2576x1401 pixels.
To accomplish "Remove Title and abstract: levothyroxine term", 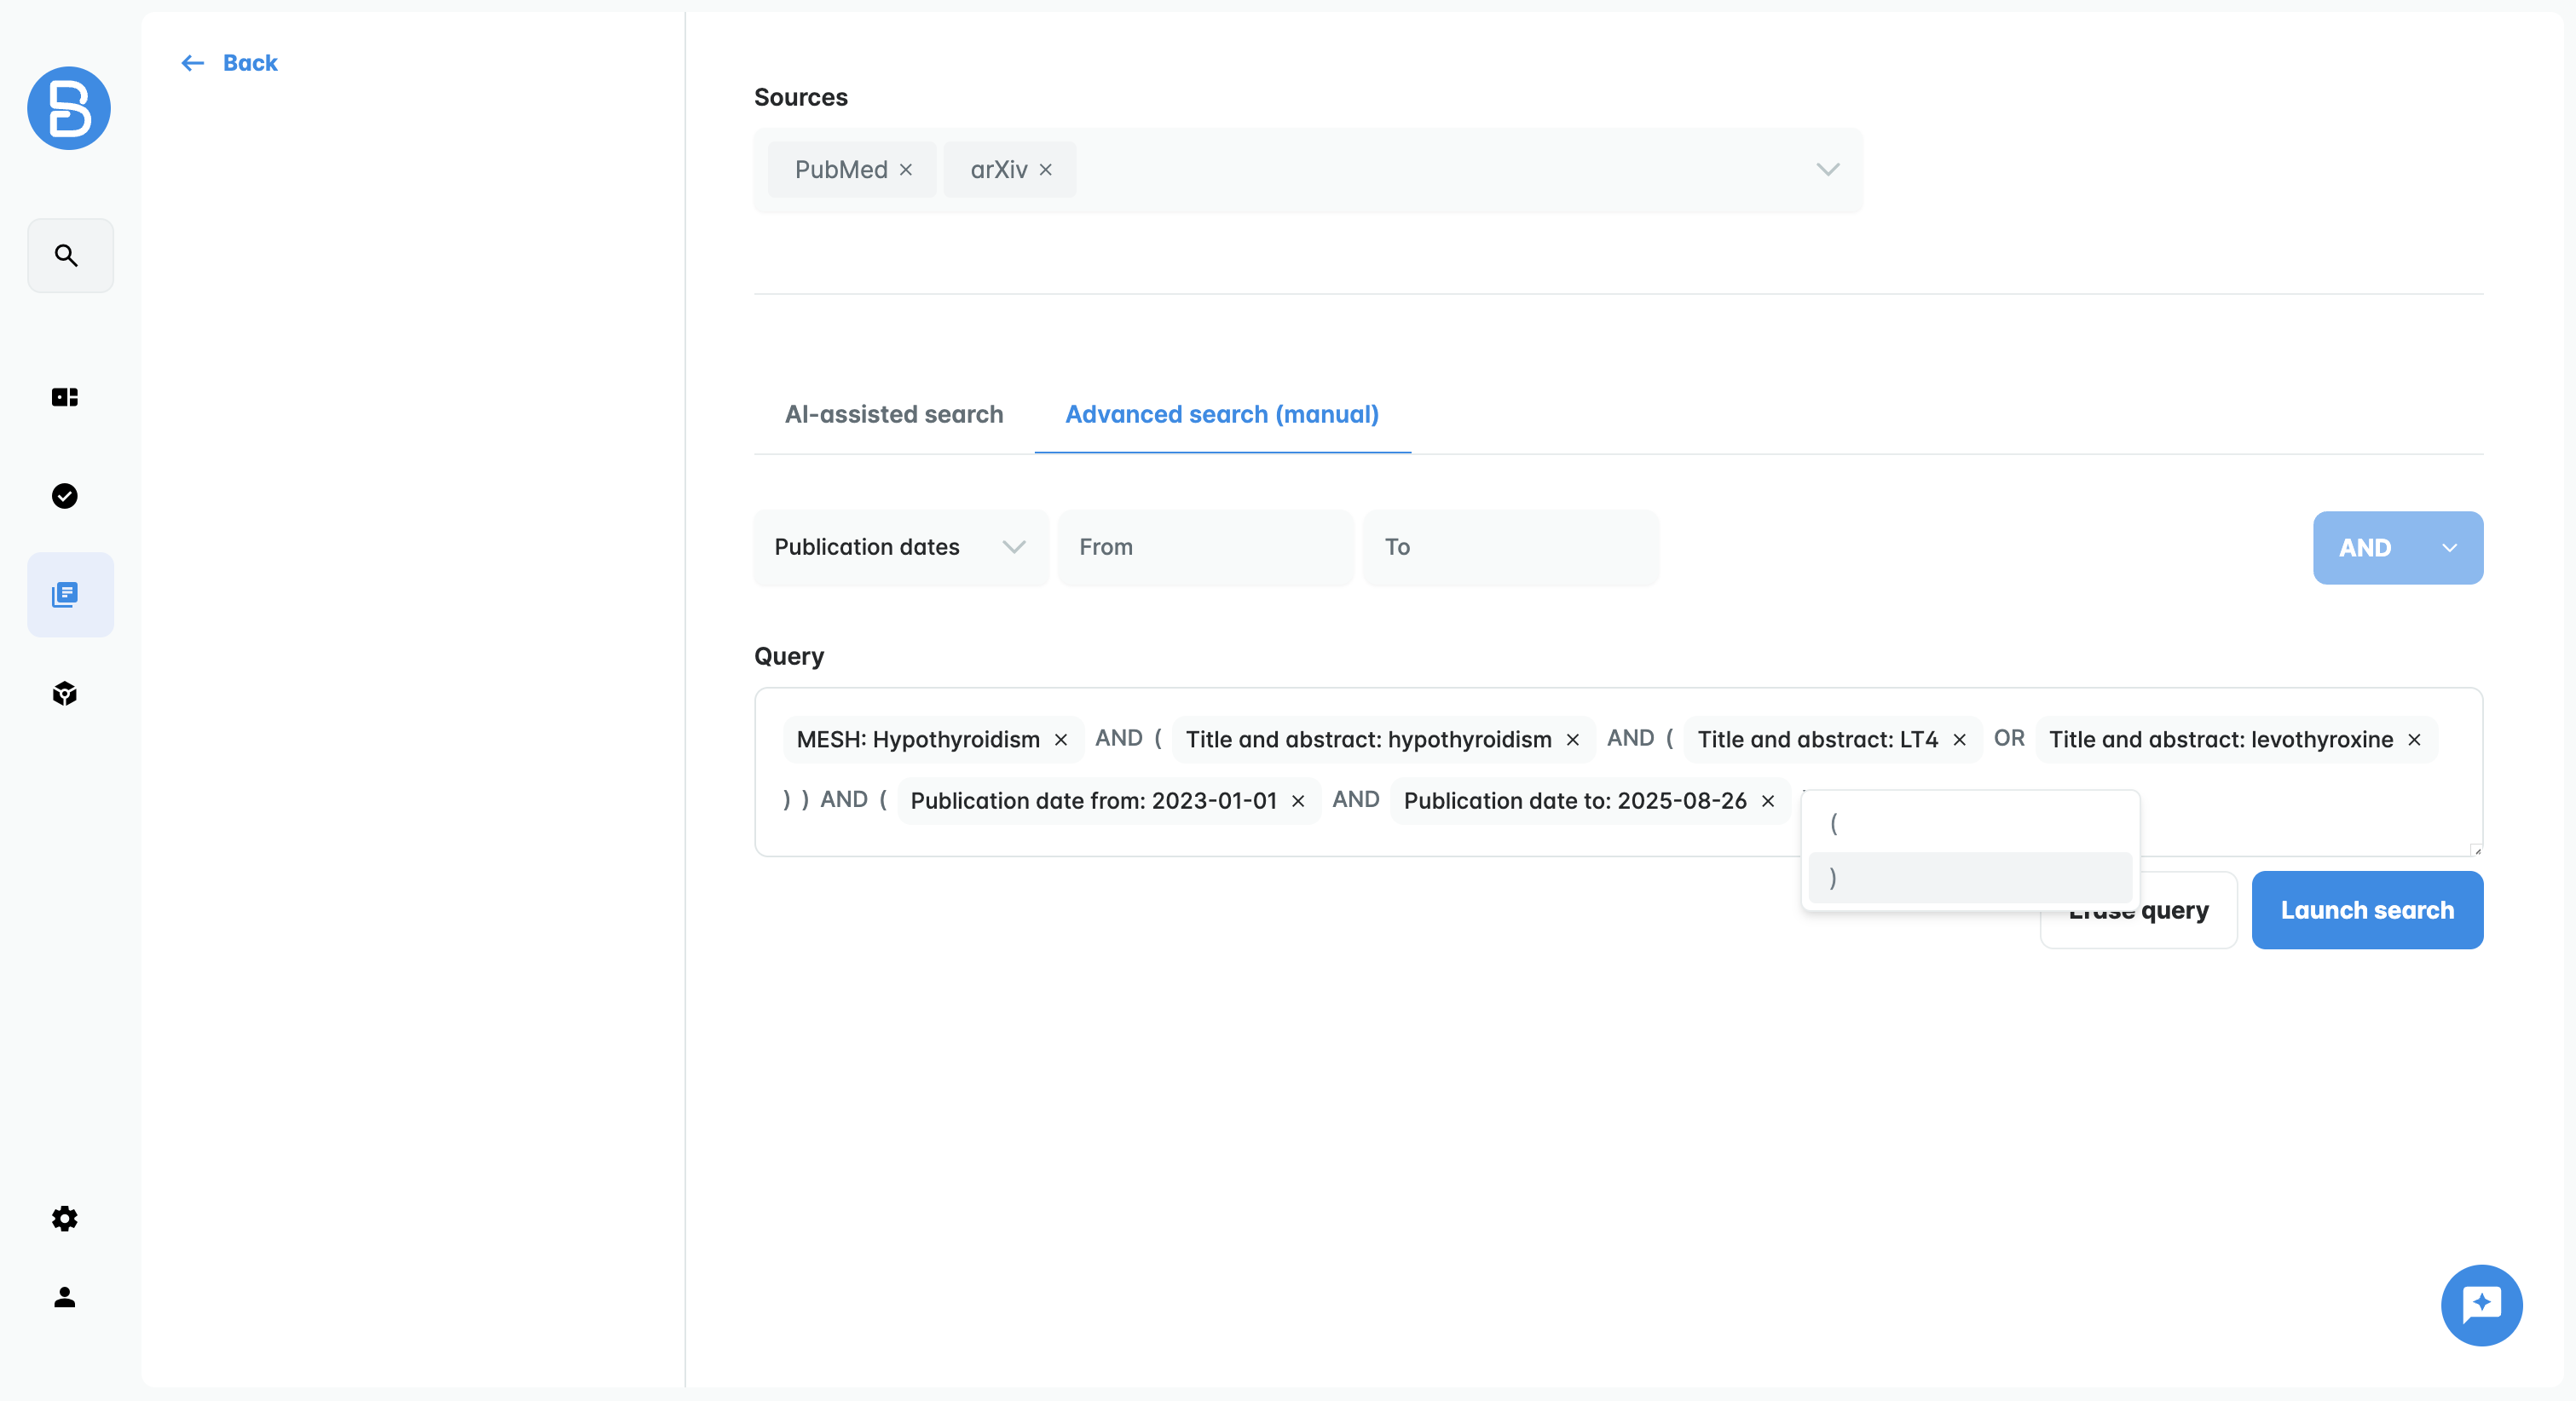I will (2414, 740).
